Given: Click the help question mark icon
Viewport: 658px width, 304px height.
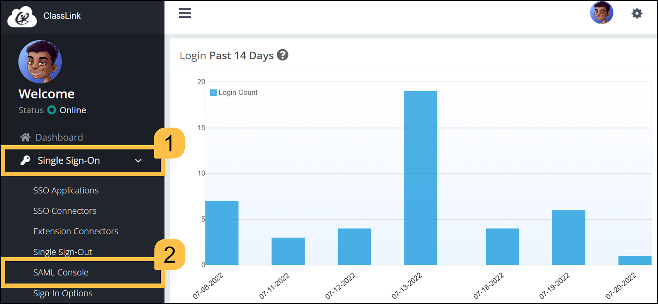Looking at the screenshot, I should 282,55.
